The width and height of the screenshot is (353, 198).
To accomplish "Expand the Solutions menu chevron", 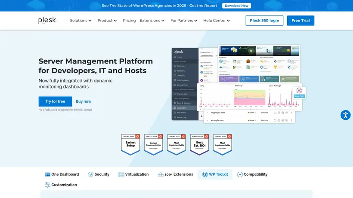I will 90,21.
